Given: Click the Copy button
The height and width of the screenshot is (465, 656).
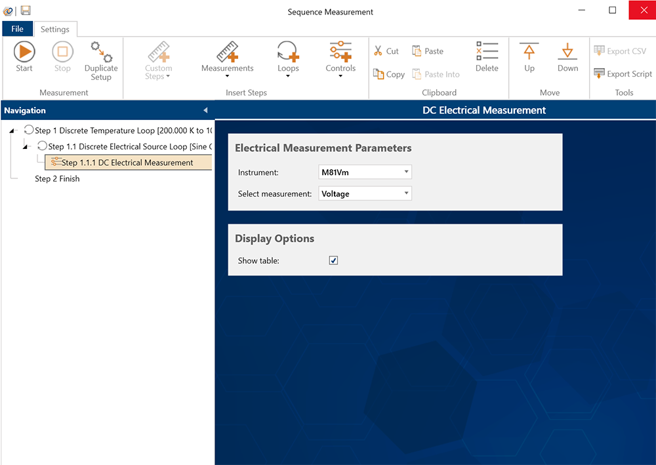Looking at the screenshot, I should pyautogui.click(x=389, y=74).
